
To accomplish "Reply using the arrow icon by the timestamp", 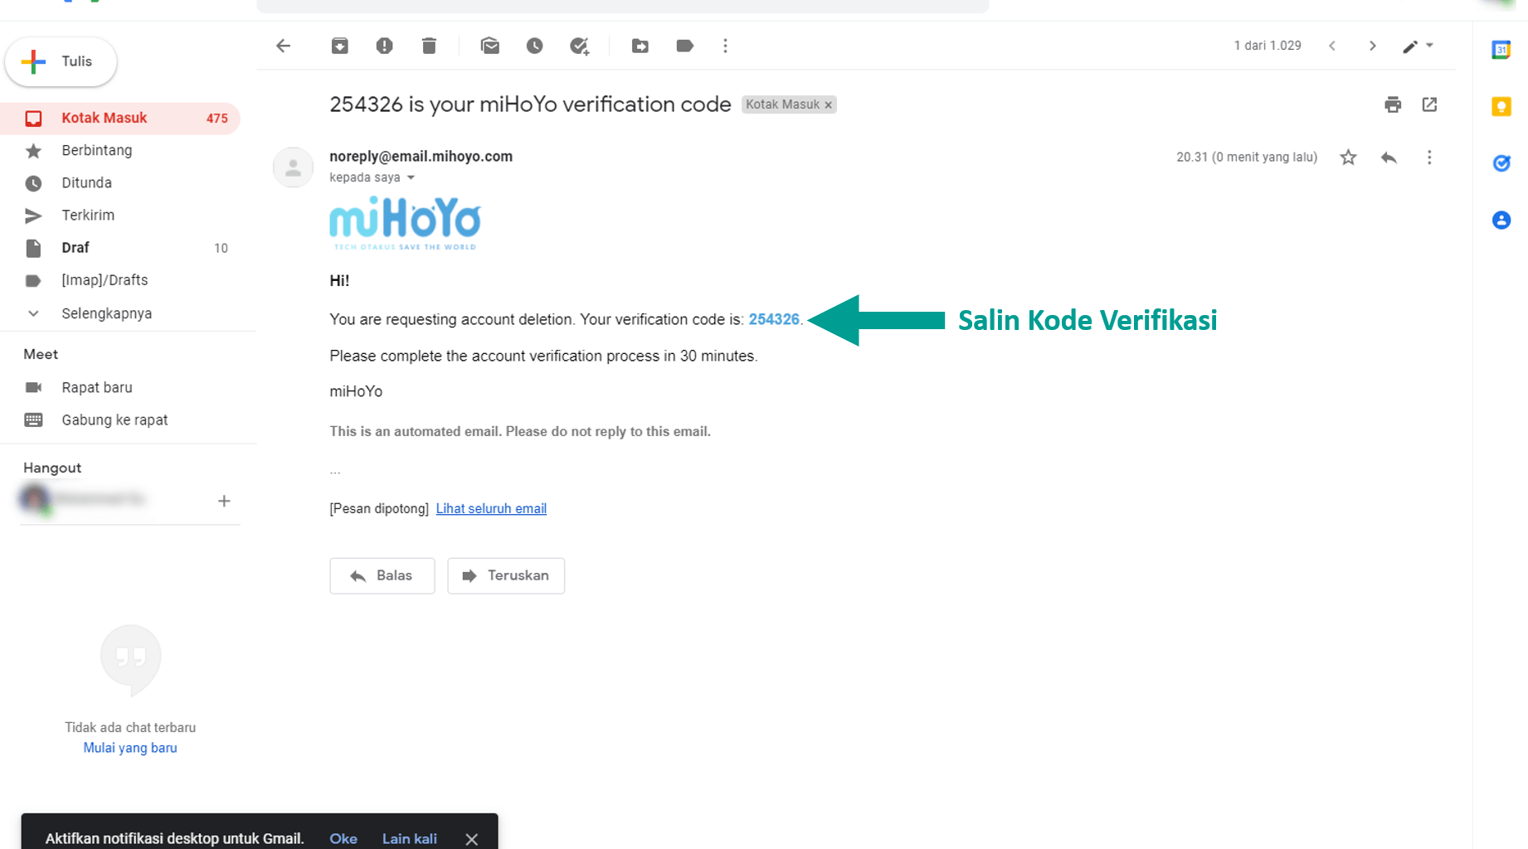I will pyautogui.click(x=1389, y=158).
